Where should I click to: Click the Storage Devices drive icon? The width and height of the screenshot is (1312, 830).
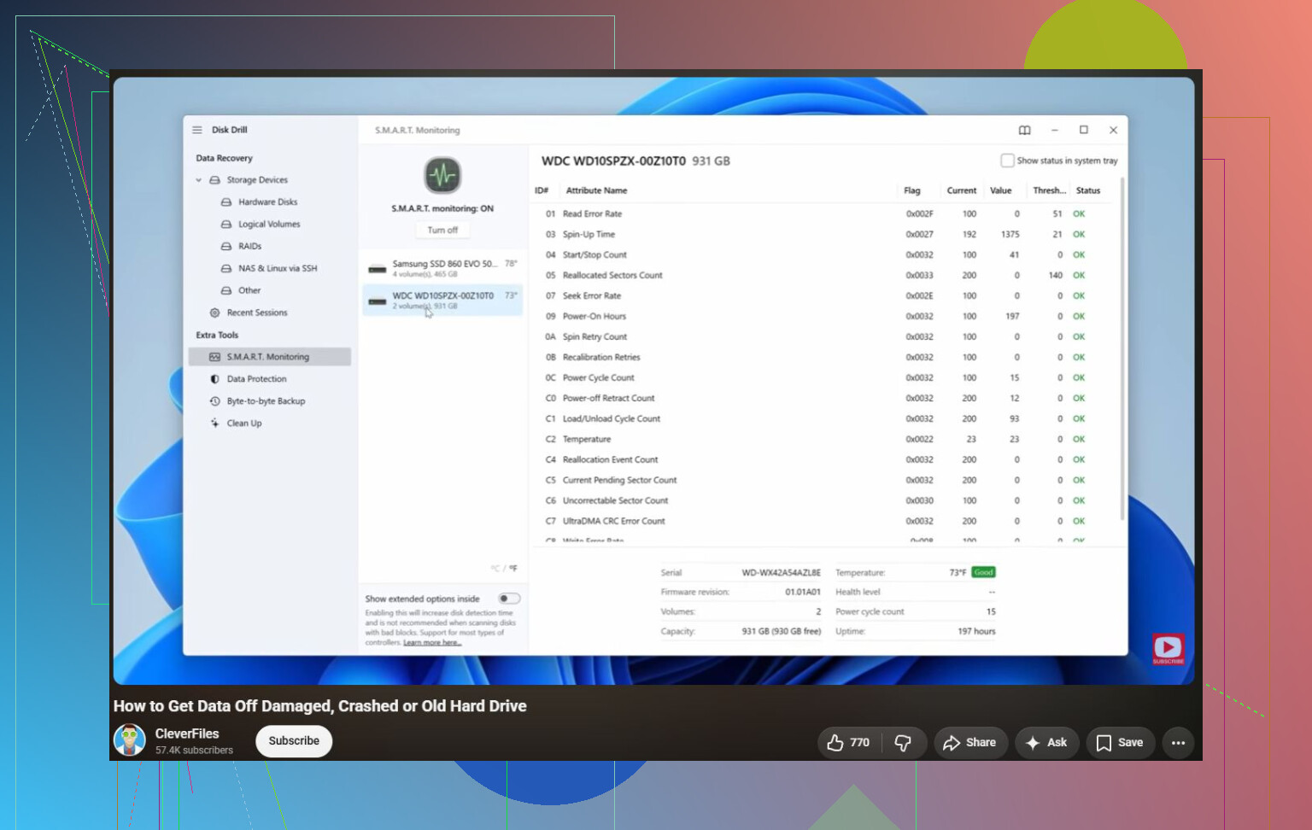coord(215,180)
